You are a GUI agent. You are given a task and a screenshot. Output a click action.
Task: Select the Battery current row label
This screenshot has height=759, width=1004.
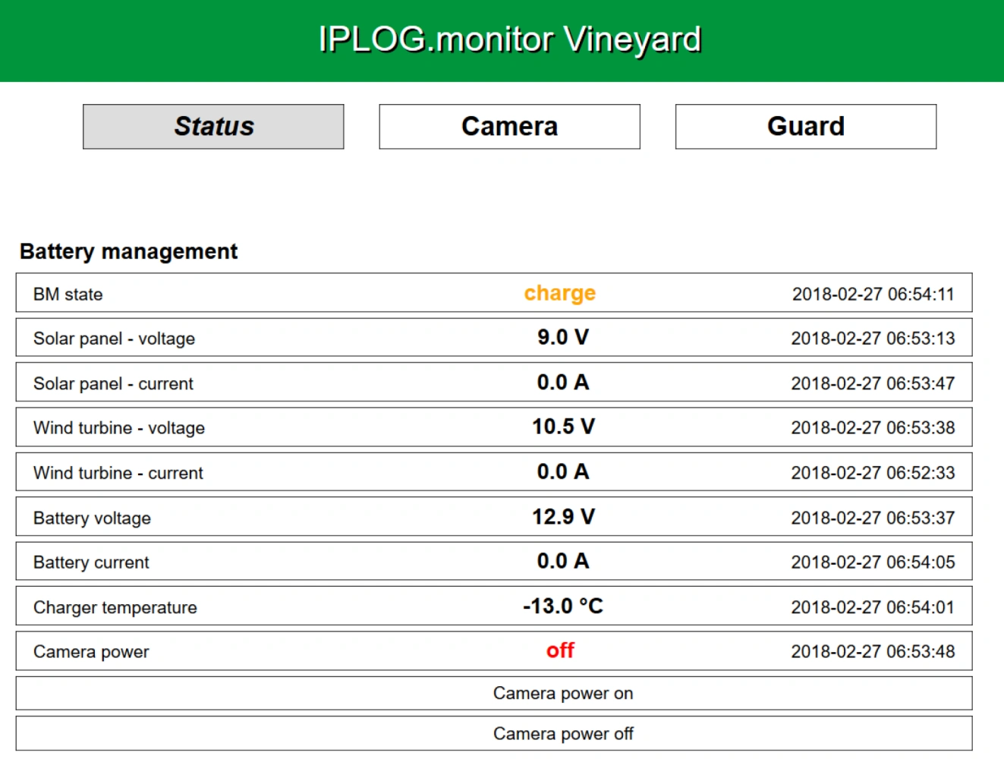[x=91, y=562]
